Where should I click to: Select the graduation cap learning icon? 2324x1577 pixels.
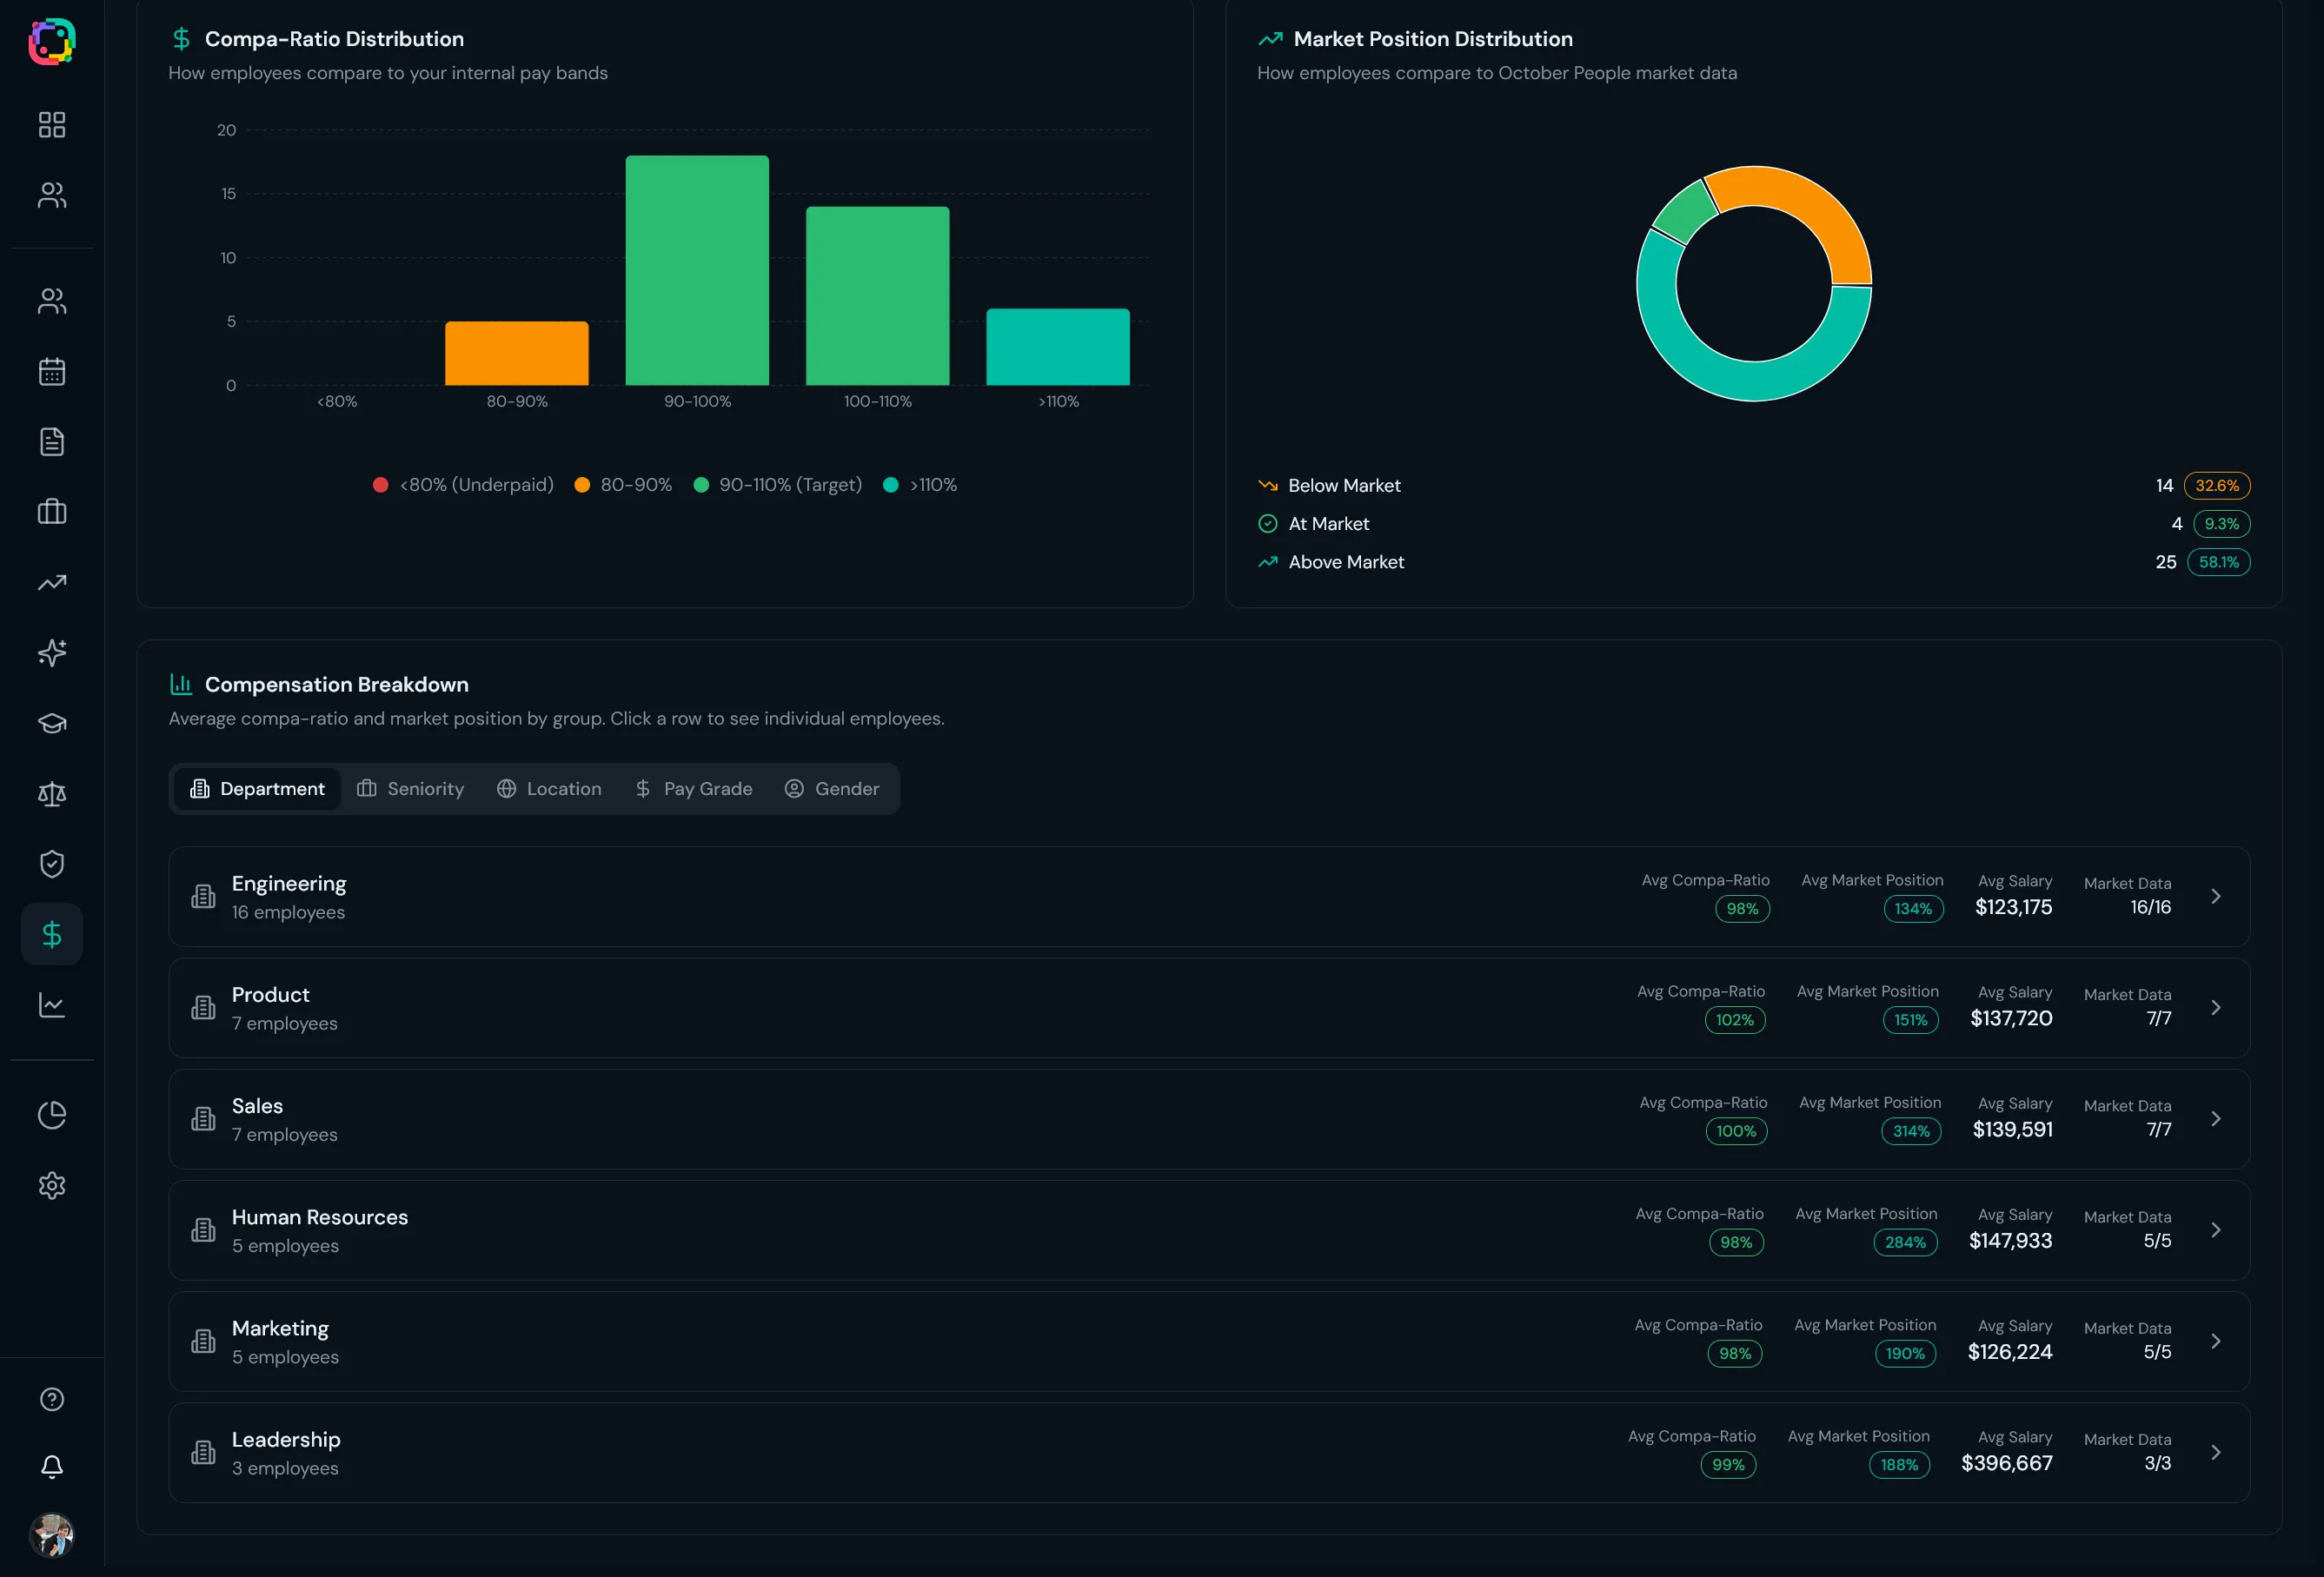[52, 723]
